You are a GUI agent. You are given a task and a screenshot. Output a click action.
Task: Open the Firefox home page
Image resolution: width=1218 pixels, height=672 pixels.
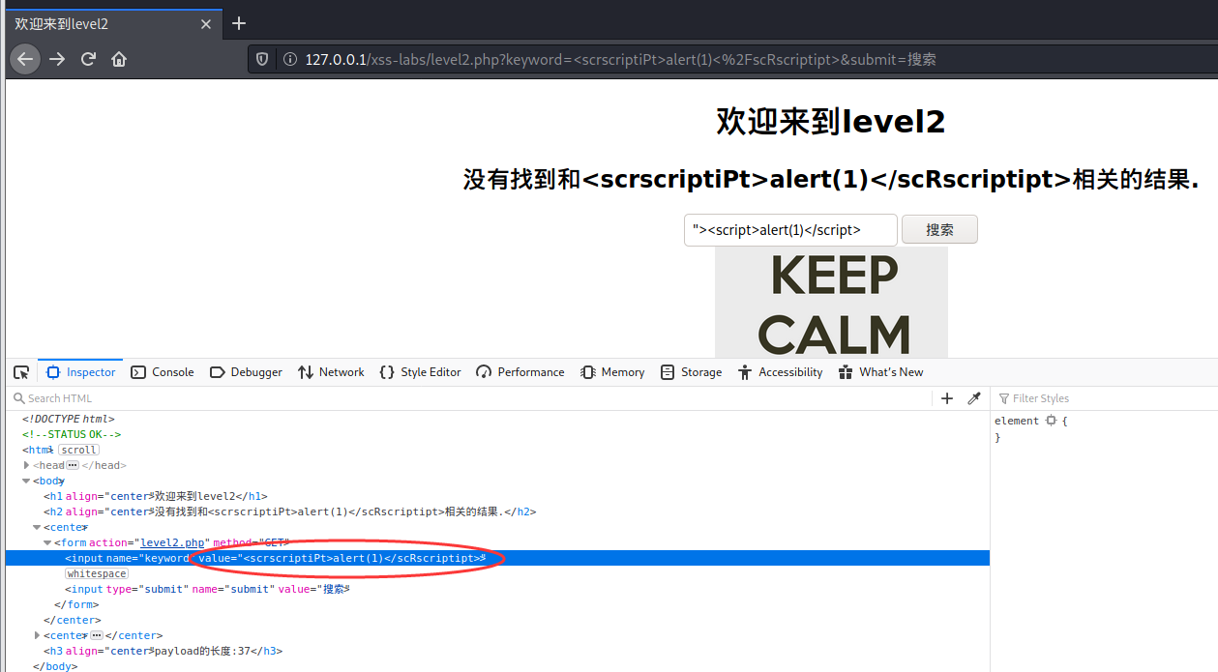coord(119,59)
